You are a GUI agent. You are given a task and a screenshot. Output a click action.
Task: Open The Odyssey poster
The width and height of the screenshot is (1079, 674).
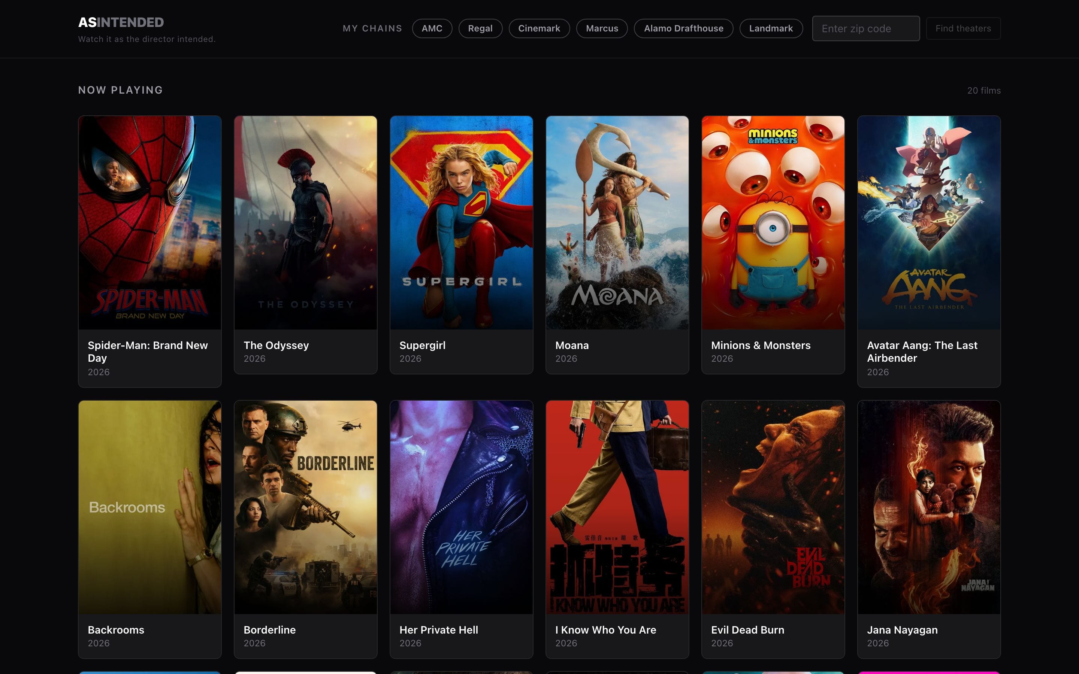(x=305, y=223)
